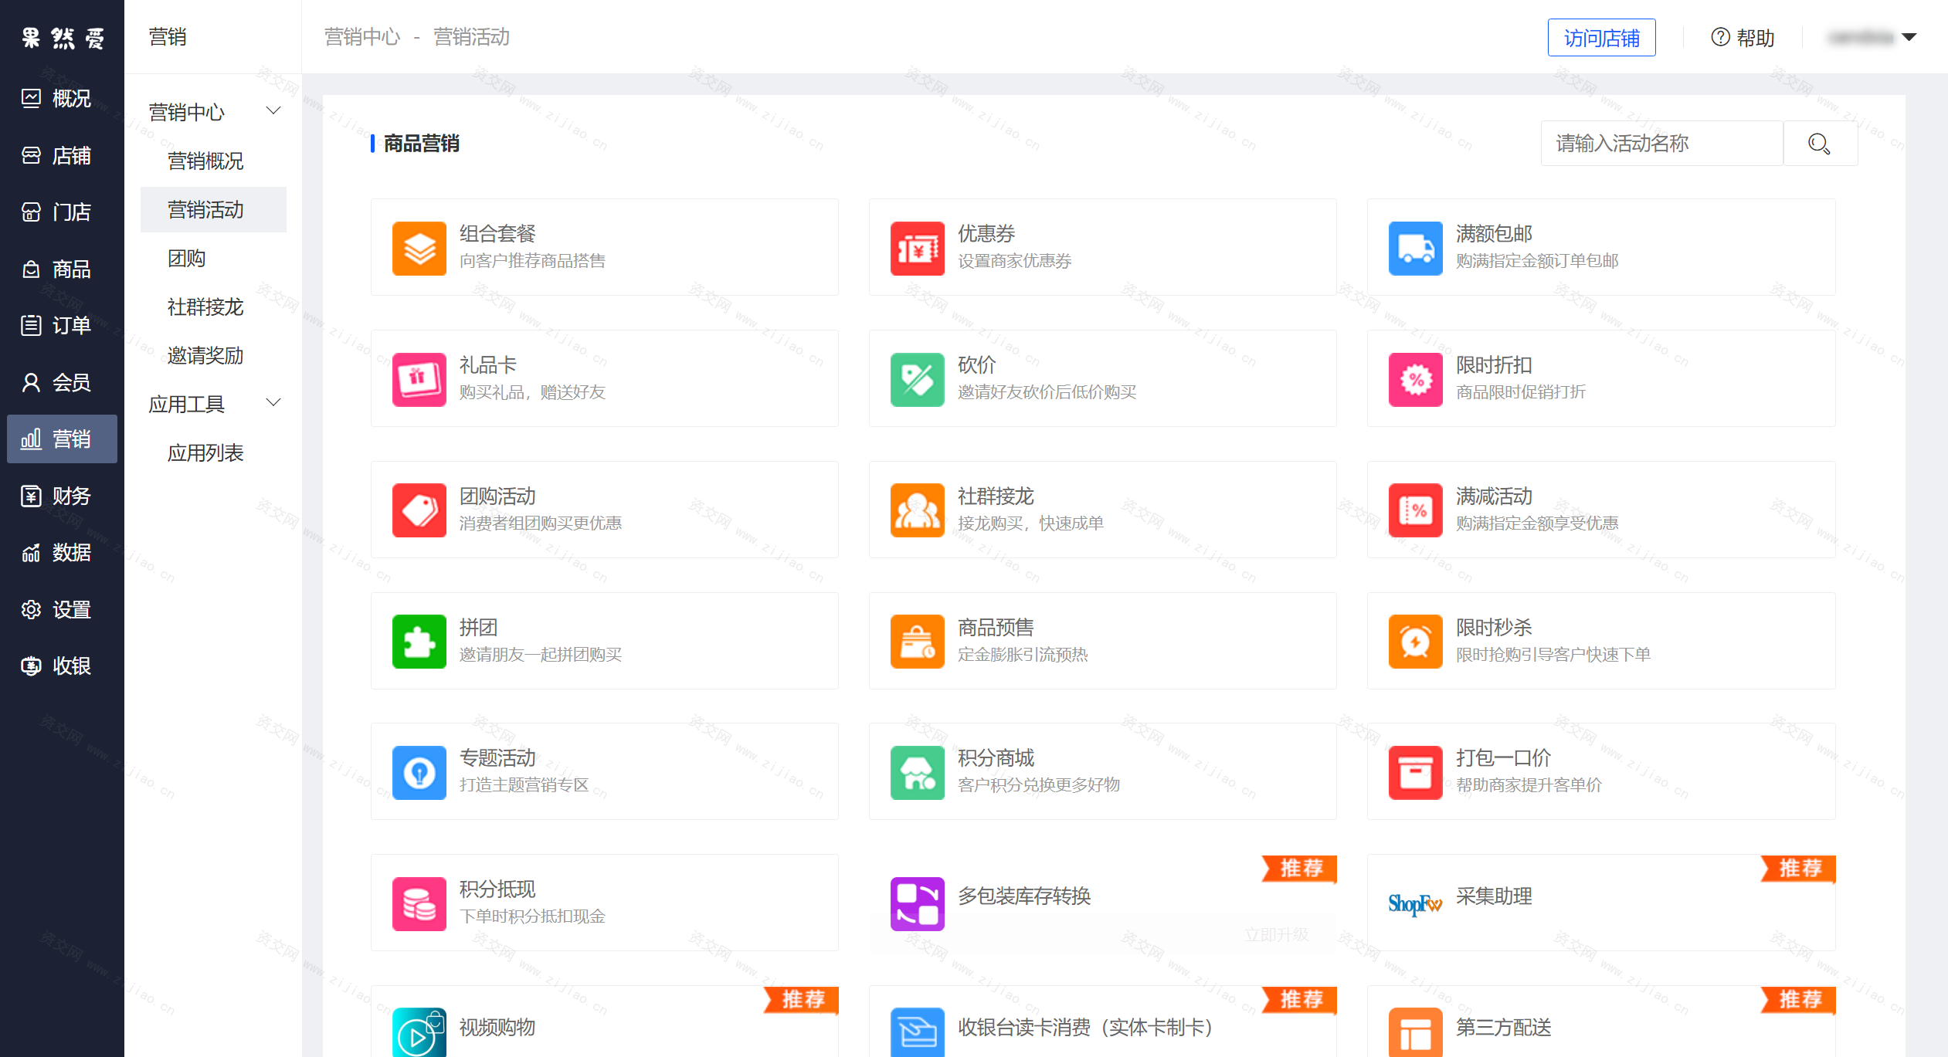This screenshot has height=1057, width=1948.
Task: Open 财务 in the sidebar
Action: (x=62, y=496)
